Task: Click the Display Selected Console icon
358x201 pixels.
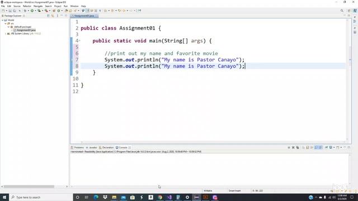Action: pos(331,147)
